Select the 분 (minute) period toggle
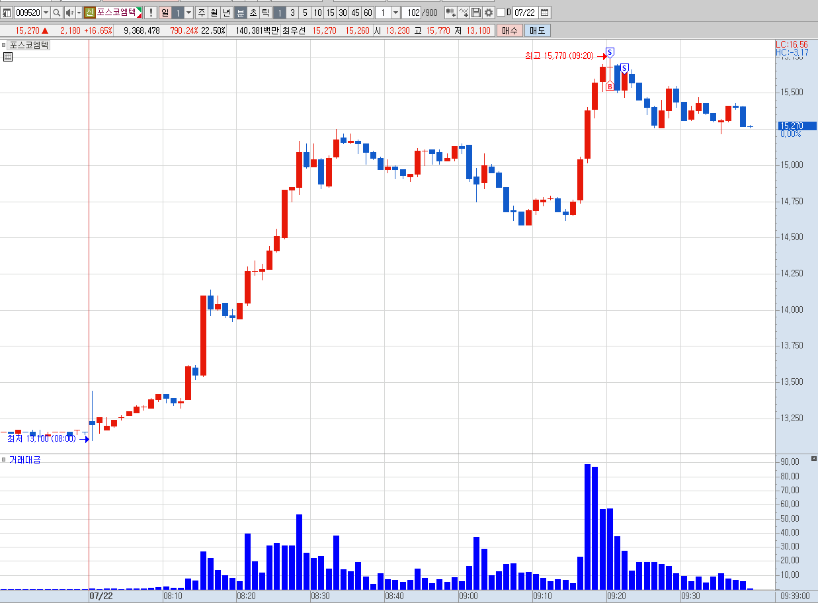This screenshot has width=818, height=603. tap(241, 13)
